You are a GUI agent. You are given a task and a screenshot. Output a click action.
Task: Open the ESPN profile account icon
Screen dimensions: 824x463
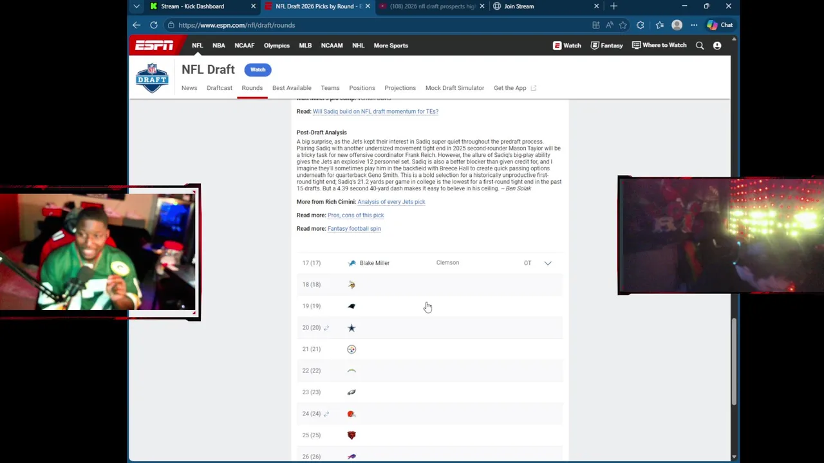717,46
